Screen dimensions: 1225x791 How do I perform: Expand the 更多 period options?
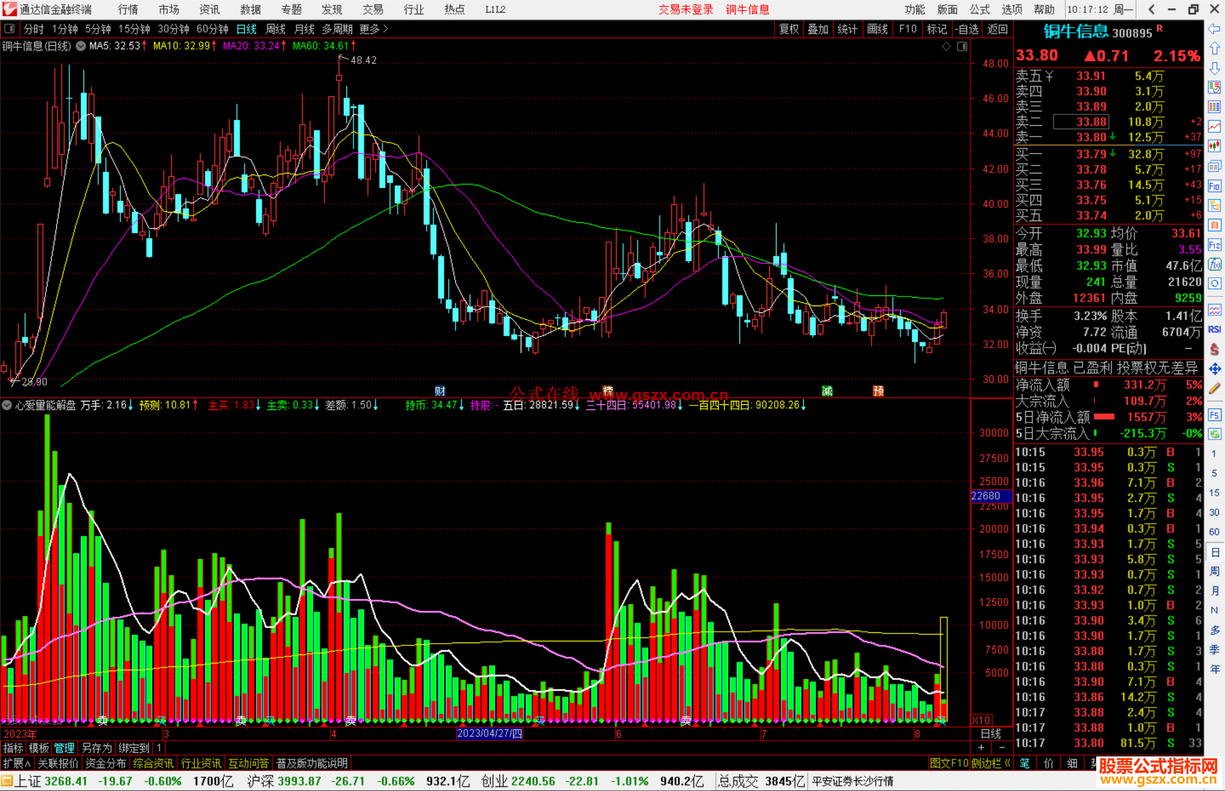point(374,28)
